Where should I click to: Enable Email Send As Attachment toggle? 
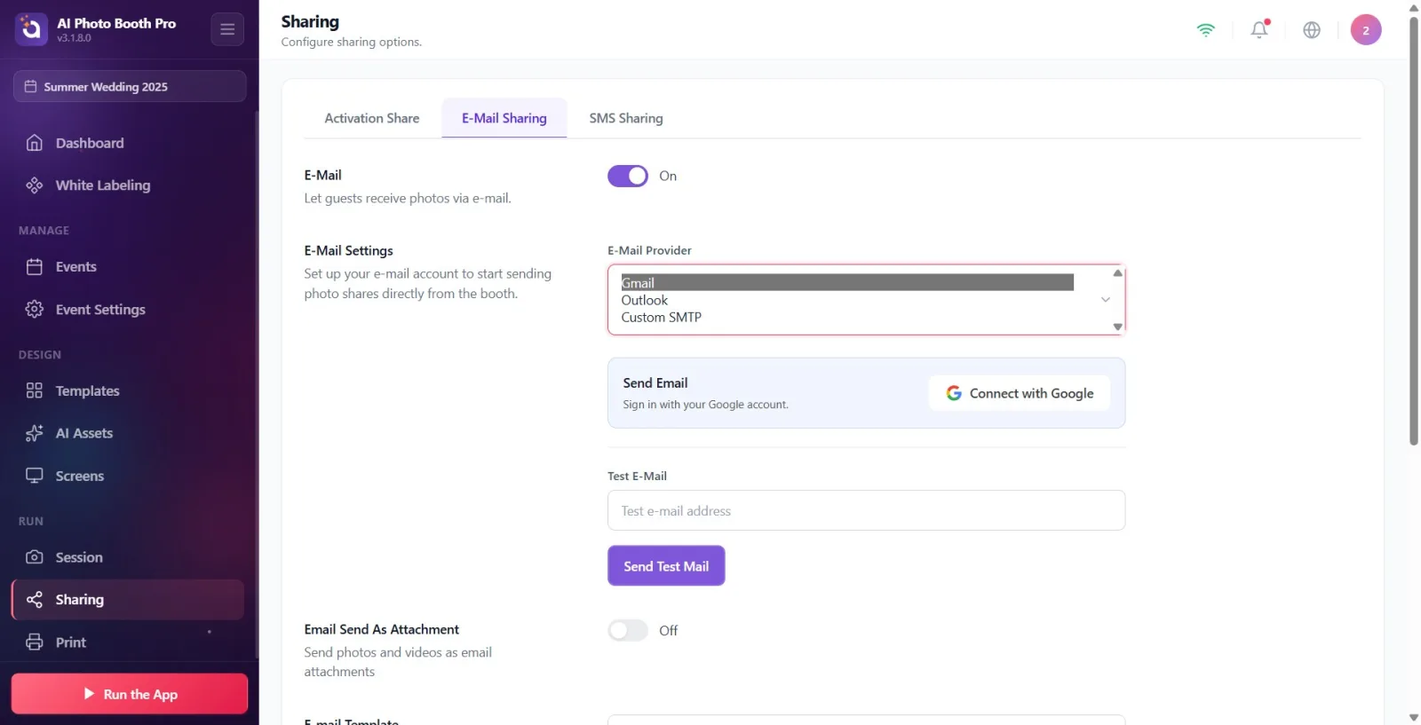coord(628,630)
